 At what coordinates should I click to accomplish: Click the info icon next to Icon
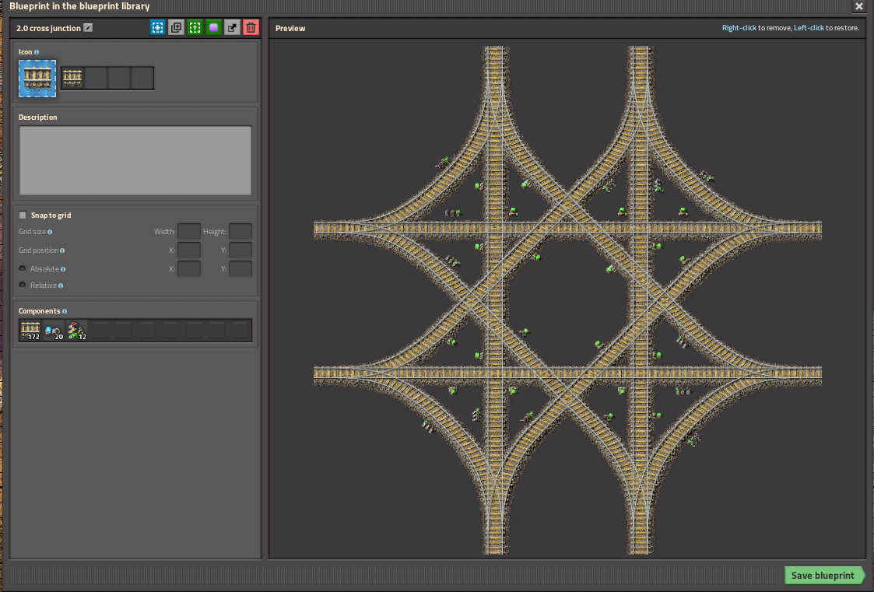tap(37, 52)
